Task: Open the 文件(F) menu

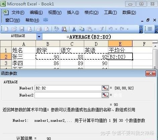Action: pyautogui.click(x=18, y=12)
